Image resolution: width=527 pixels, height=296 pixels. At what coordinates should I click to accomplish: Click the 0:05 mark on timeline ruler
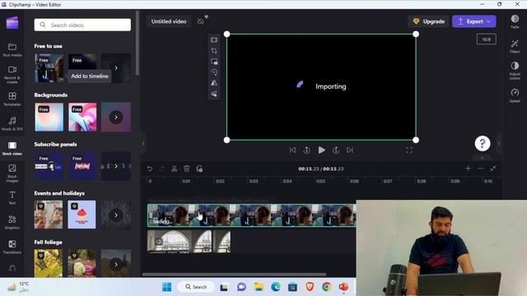click(x=320, y=181)
